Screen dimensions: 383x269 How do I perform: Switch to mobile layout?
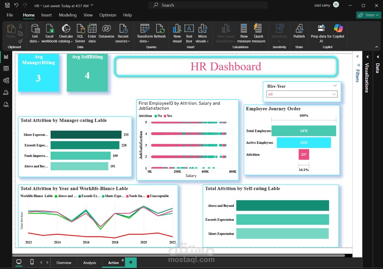click(x=32, y=262)
